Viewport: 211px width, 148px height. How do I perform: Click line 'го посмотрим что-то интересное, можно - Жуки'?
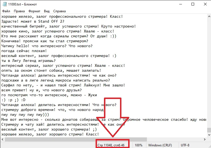click(49, 95)
